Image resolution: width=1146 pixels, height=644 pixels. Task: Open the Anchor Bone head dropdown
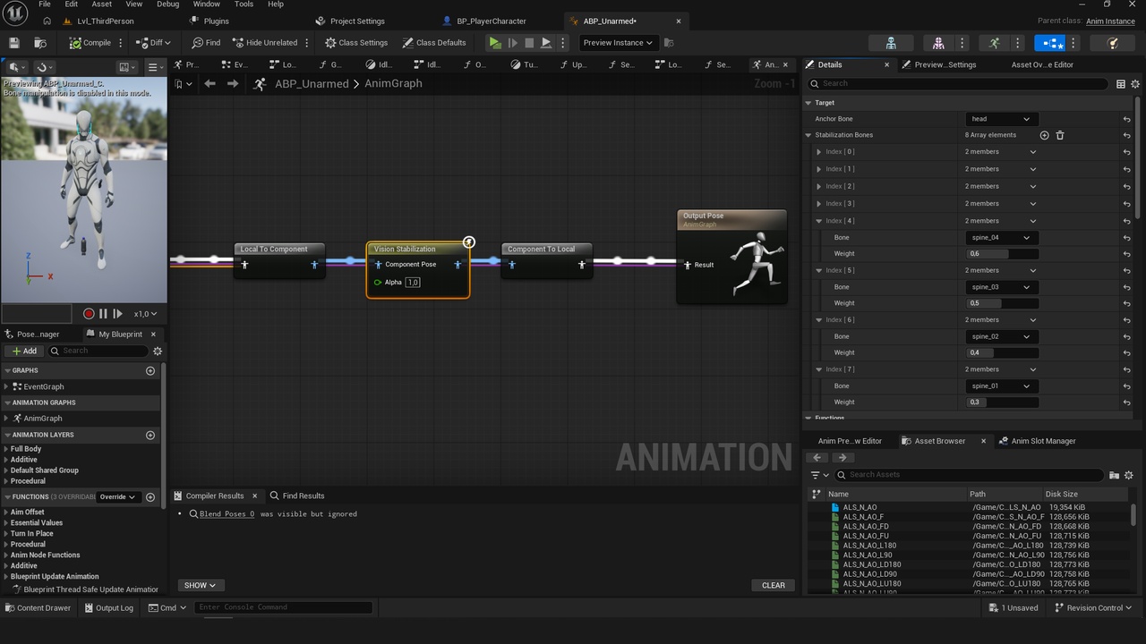pos(1002,119)
